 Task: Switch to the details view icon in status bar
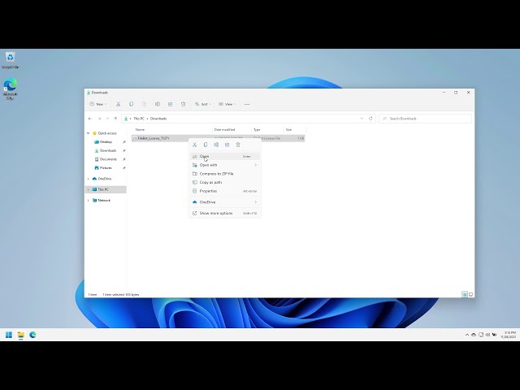465,294
